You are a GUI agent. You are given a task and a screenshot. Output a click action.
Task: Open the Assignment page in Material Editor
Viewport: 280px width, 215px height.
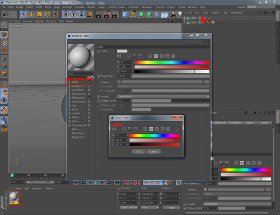78,137
